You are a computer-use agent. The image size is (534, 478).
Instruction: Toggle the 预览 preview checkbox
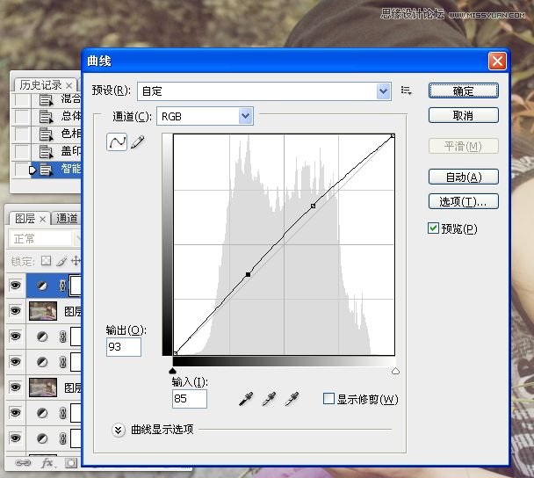tap(433, 228)
